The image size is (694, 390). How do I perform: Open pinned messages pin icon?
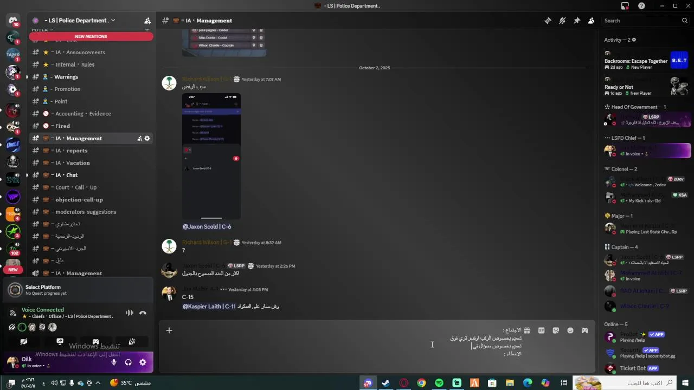click(x=577, y=21)
